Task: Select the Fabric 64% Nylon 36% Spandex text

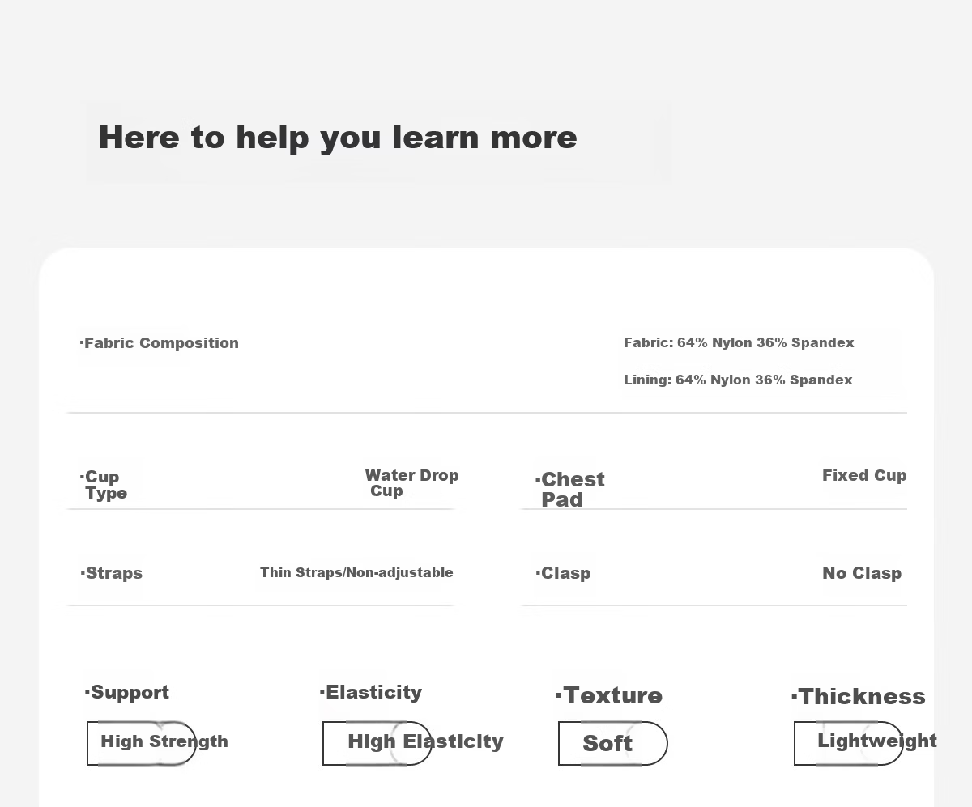Action: pos(739,342)
